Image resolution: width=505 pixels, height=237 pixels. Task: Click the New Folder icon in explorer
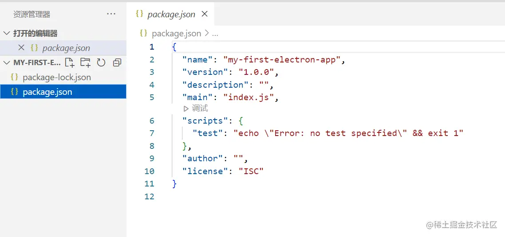[x=85, y=62]
